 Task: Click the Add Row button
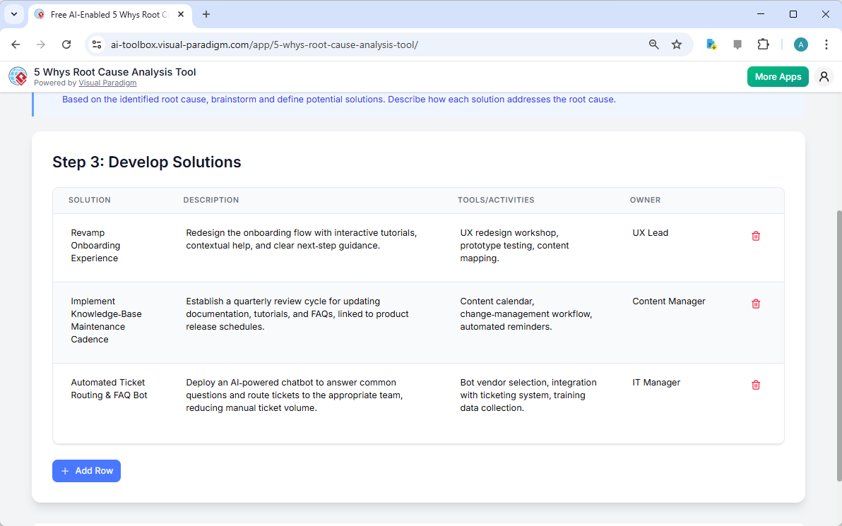86,470
